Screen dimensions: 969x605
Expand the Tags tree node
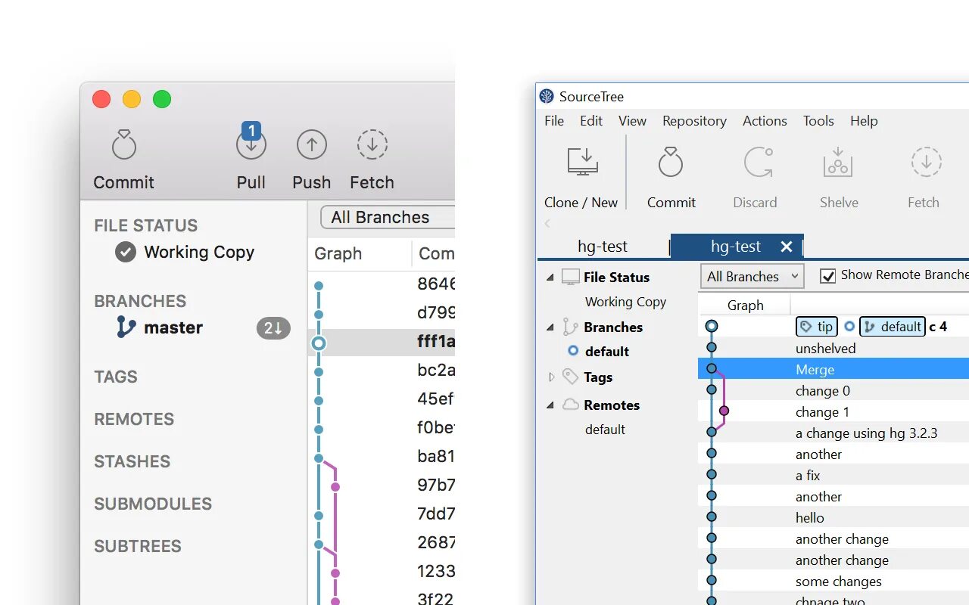(551, 377)
